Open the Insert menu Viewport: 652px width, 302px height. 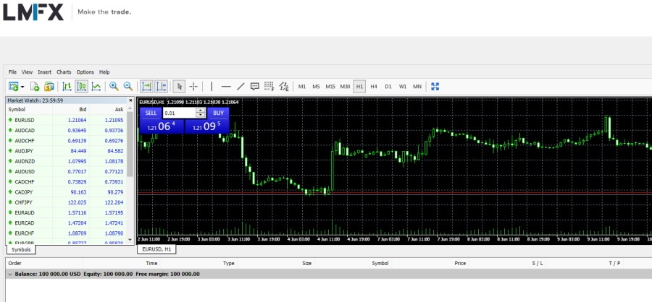[44, 72]
